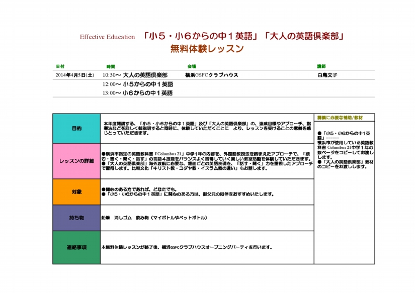Screen dimensions: 415x293
Task: Click the green "連絡事項" cell
Action: click(76, 247)
